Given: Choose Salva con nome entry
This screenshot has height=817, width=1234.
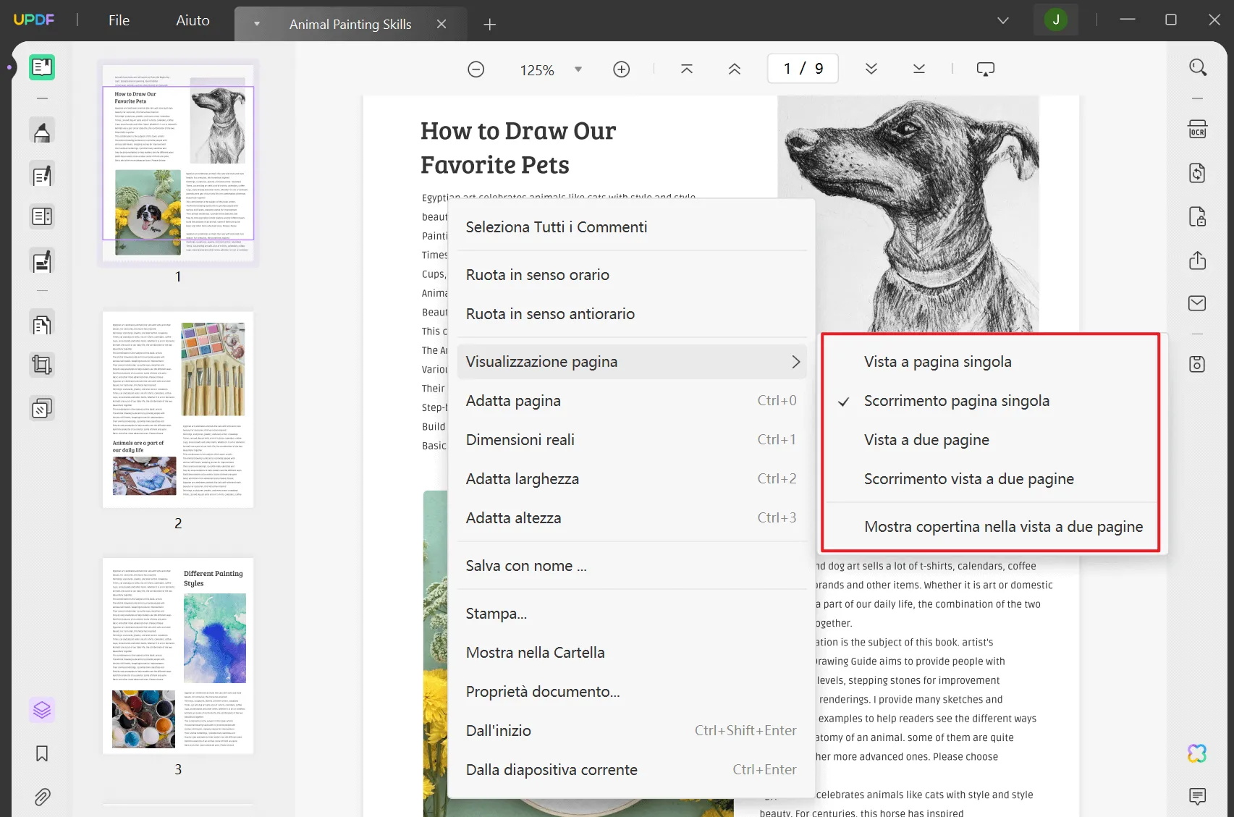Looking at the screenshot, I should point(632,566).
